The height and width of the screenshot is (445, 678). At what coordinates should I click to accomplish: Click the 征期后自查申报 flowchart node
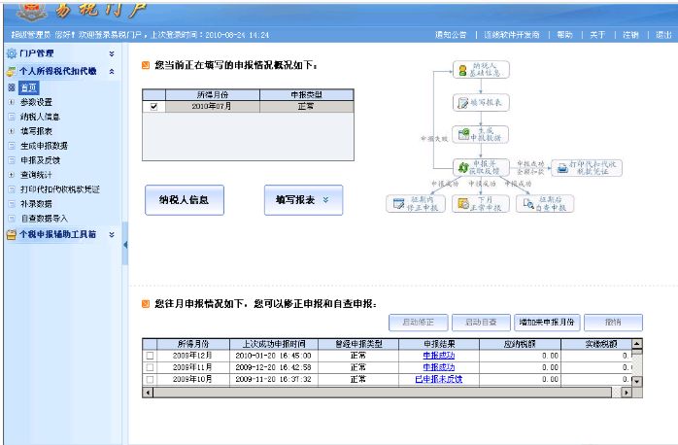[545, 204]
